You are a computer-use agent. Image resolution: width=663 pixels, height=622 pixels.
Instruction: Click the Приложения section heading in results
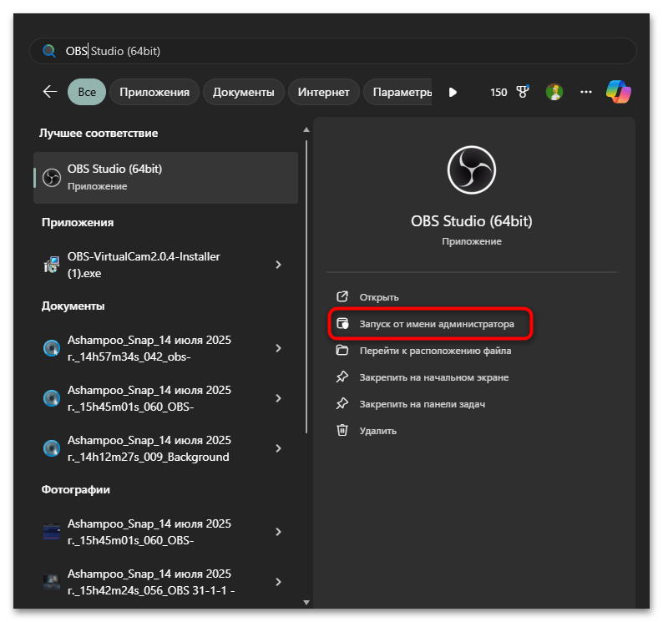(78, 222)
